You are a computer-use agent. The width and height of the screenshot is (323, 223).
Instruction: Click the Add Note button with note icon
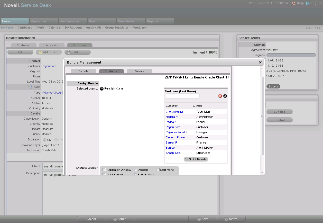coord(49,52)
